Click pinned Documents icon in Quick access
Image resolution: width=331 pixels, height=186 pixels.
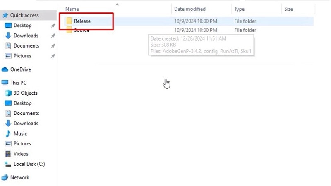pyautogui.click(x=8, y=46)
